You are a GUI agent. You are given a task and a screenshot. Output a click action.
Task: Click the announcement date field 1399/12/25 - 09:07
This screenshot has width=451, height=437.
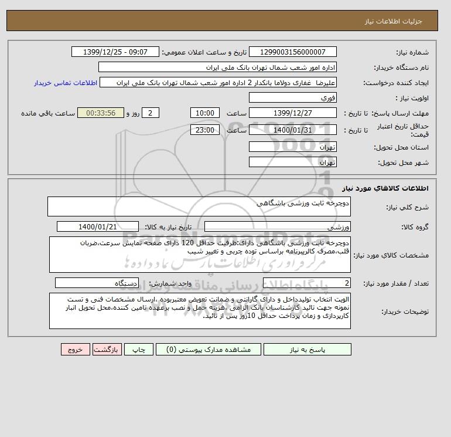coord(115,52)
